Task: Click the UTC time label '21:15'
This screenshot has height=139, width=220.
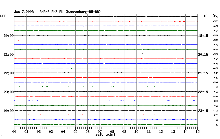Action: tap(203, 73)
